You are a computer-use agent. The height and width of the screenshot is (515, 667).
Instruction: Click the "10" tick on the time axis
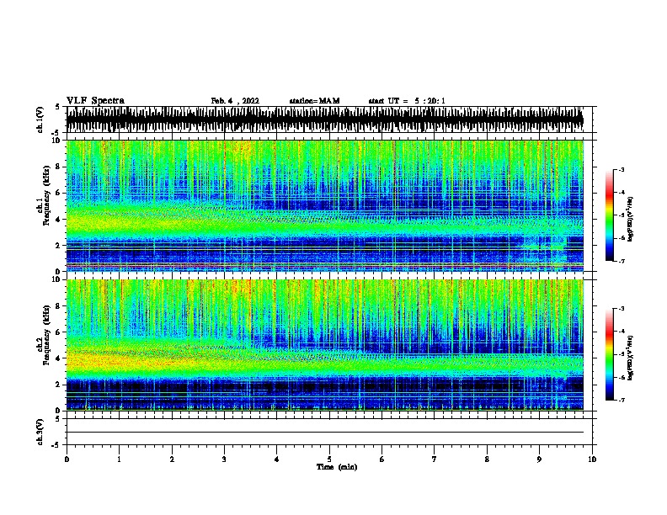(592, 459)
